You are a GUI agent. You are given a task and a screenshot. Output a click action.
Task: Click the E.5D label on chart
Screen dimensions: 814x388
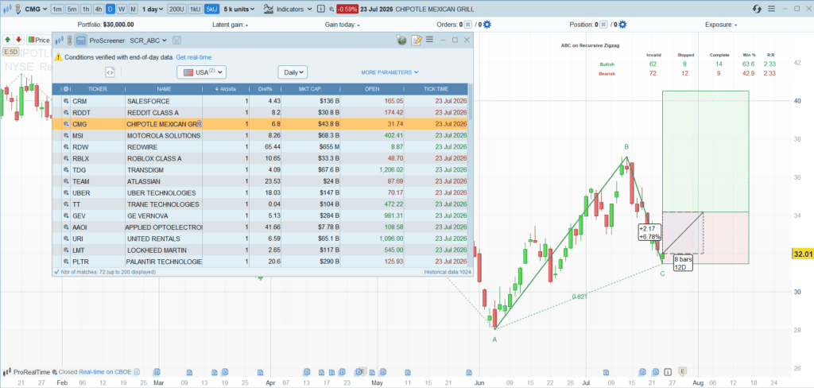[11, 52]
